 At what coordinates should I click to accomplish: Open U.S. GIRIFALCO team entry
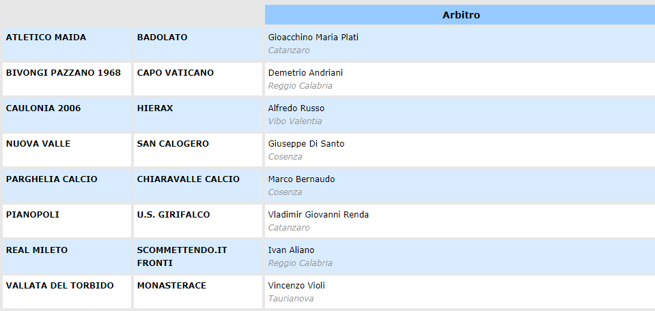pos(173,215)
